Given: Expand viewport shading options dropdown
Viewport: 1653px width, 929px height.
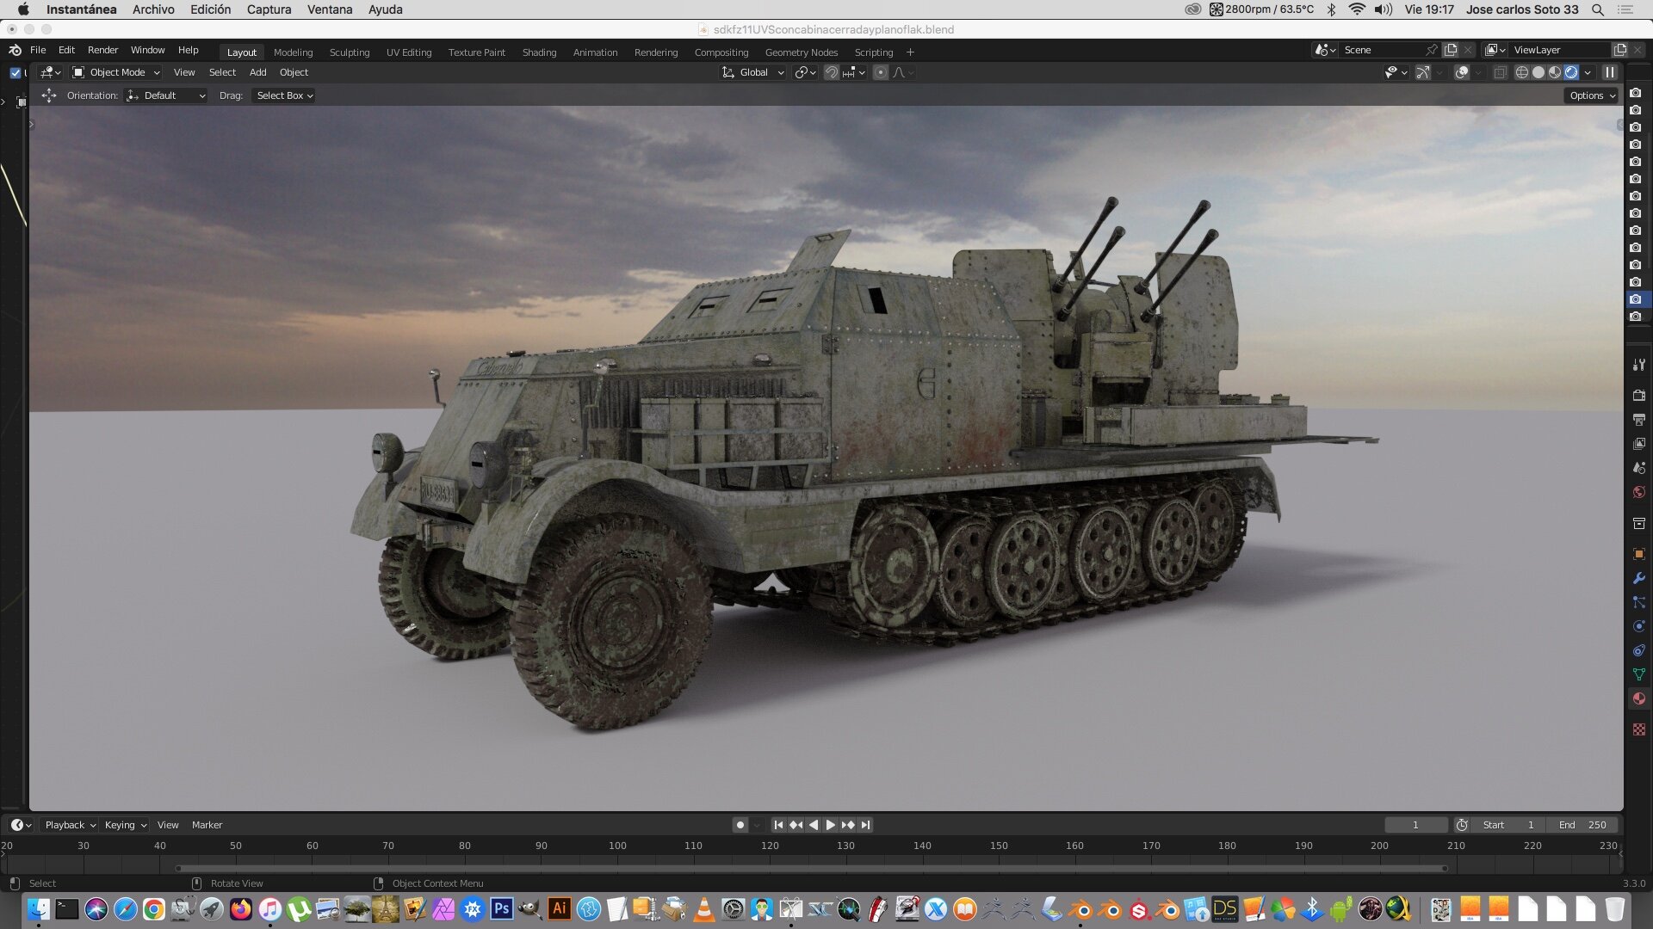Looking at the screenshot, I should (1588, 72).
